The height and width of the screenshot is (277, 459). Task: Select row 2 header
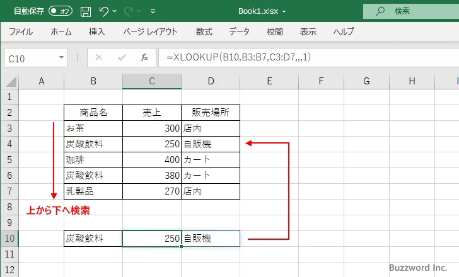(9, 113)
